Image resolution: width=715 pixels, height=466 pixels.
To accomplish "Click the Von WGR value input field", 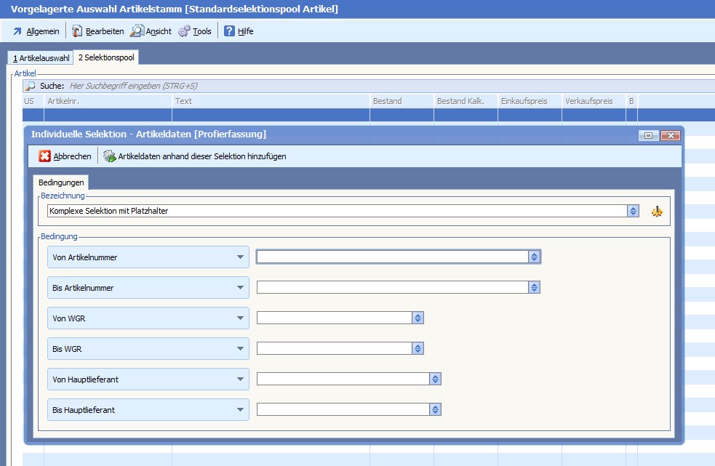I will click(x=334, y=318).
